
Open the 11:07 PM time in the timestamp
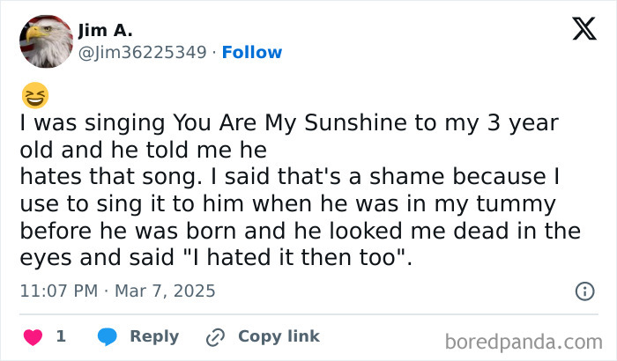[x=56, y=291]
